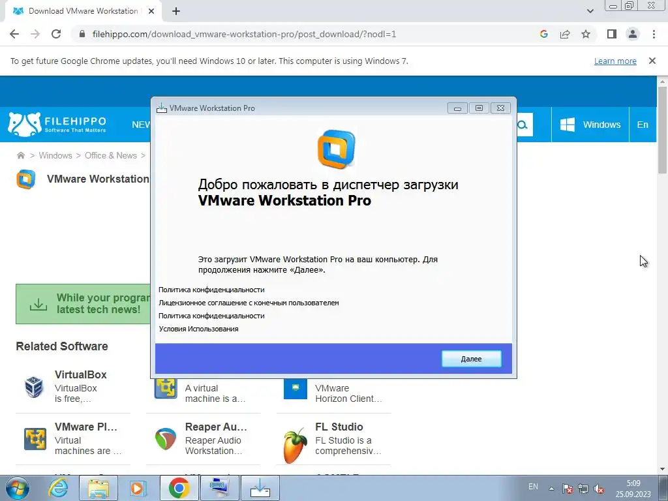This screenshot has width=668, height=501.
Task: Click the Google icon in the address bar
Action: pyautogui.click(x=543, y=34)
